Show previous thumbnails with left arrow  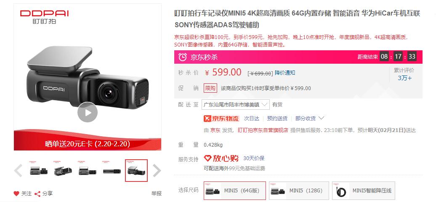click(19, 171)
